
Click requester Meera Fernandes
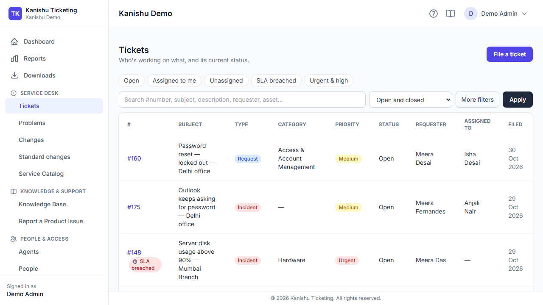pos(431,207)
